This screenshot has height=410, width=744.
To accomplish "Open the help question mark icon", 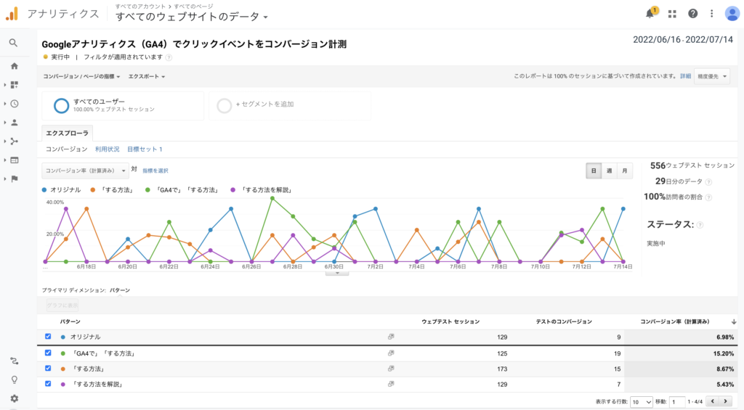I will pyautogui.click(x=692, y=14).
